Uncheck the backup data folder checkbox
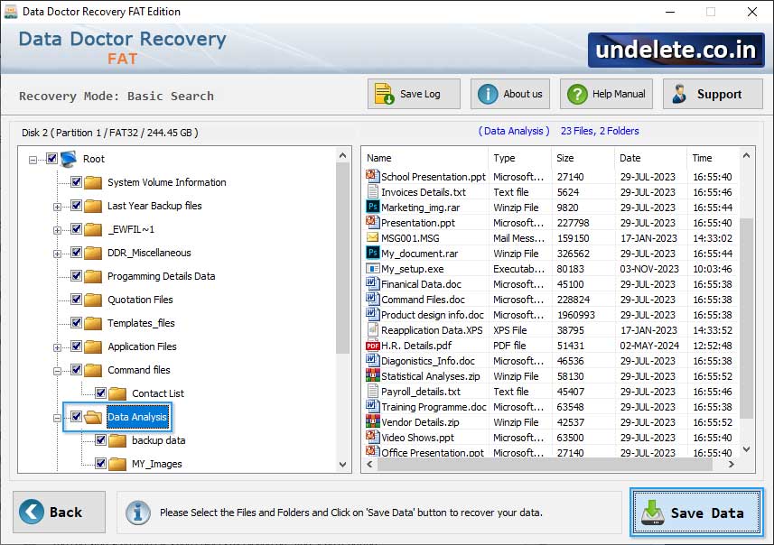The width and height of the screenshot is (774, 545). pos(102,440)
